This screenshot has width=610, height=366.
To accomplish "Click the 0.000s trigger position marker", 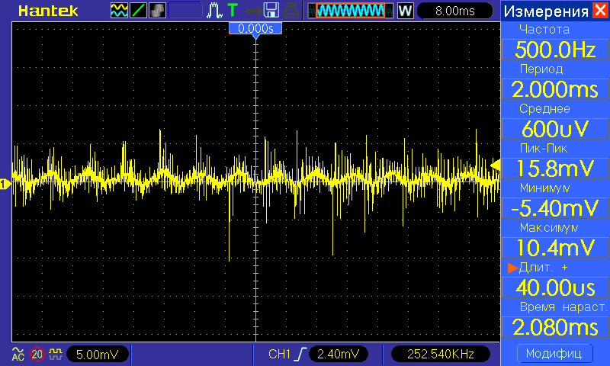I will coord(256,28).
